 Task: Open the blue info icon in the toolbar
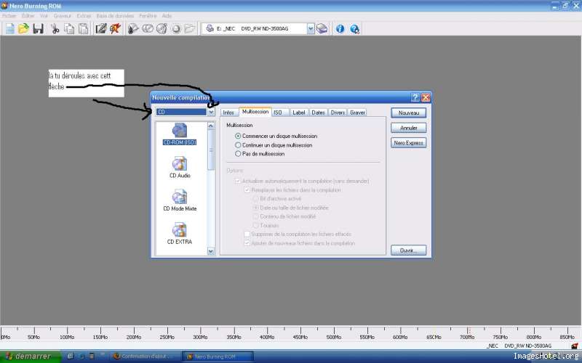click(x=340, y=28)
